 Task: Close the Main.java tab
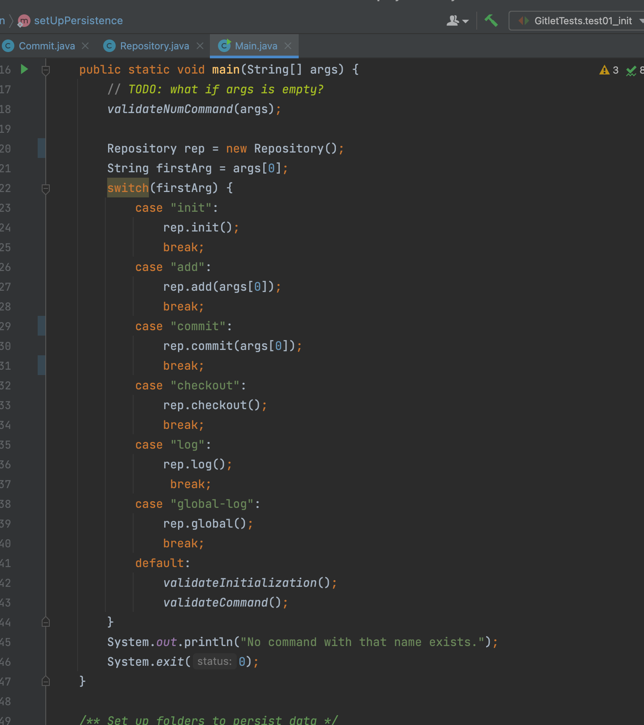[288, 46]
